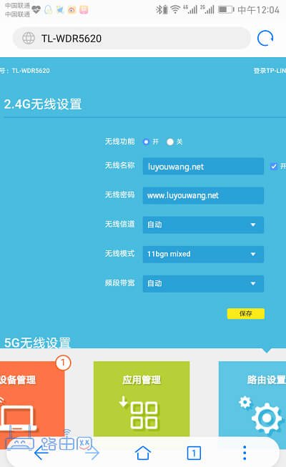Go to browser home page icon
This screenshot has height=467, width=286.
click(x=143, y=453)
